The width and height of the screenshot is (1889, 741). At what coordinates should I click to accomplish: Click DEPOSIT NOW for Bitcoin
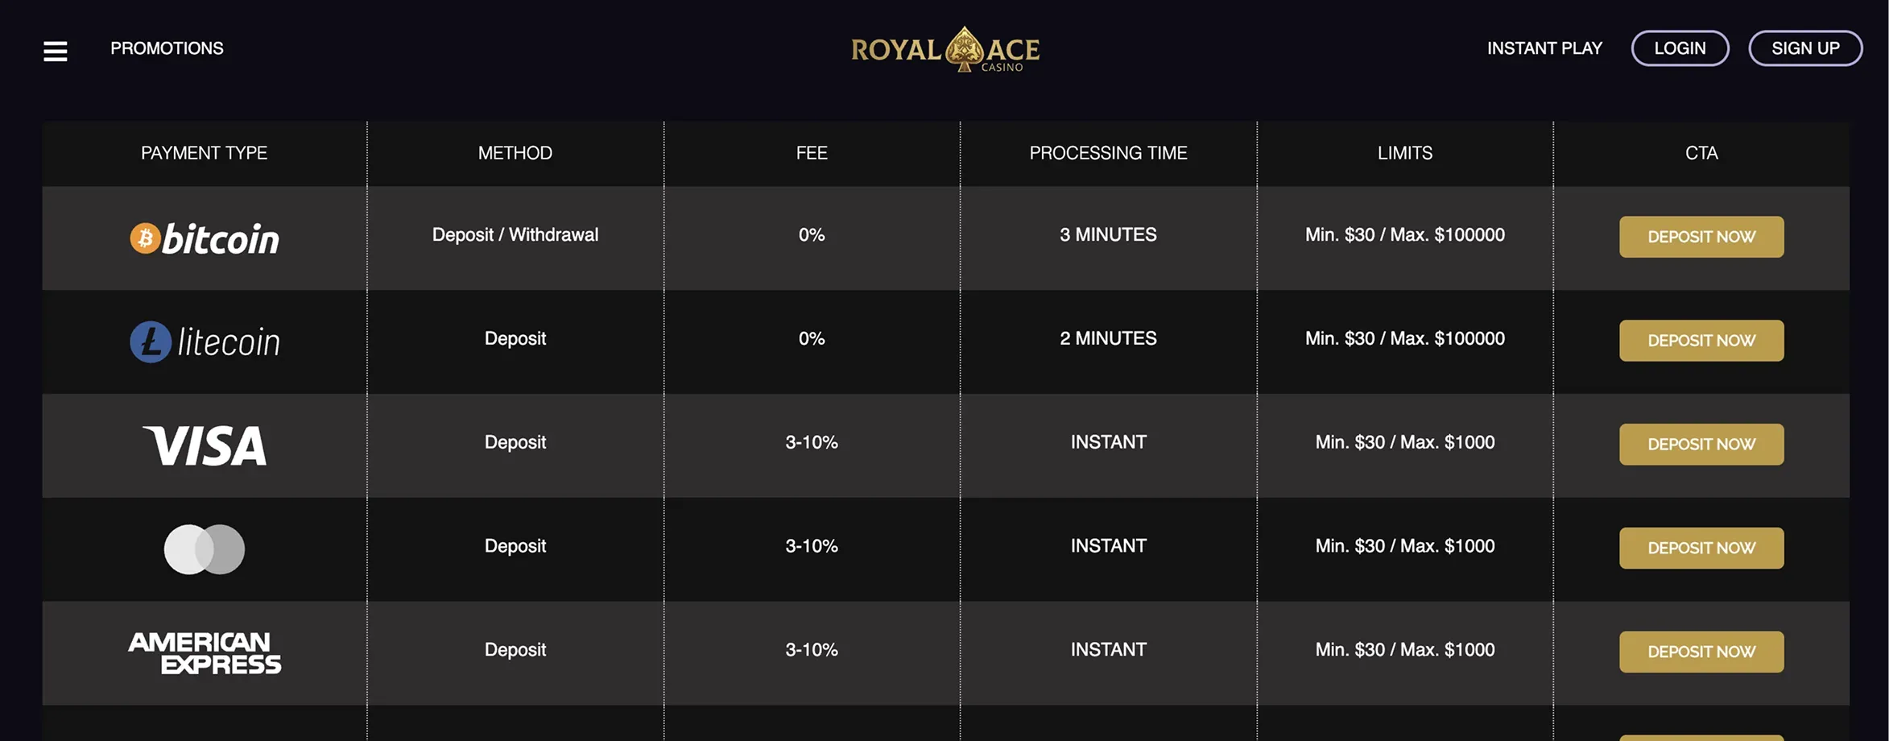pyautogui.click(x=1701, y=236)
